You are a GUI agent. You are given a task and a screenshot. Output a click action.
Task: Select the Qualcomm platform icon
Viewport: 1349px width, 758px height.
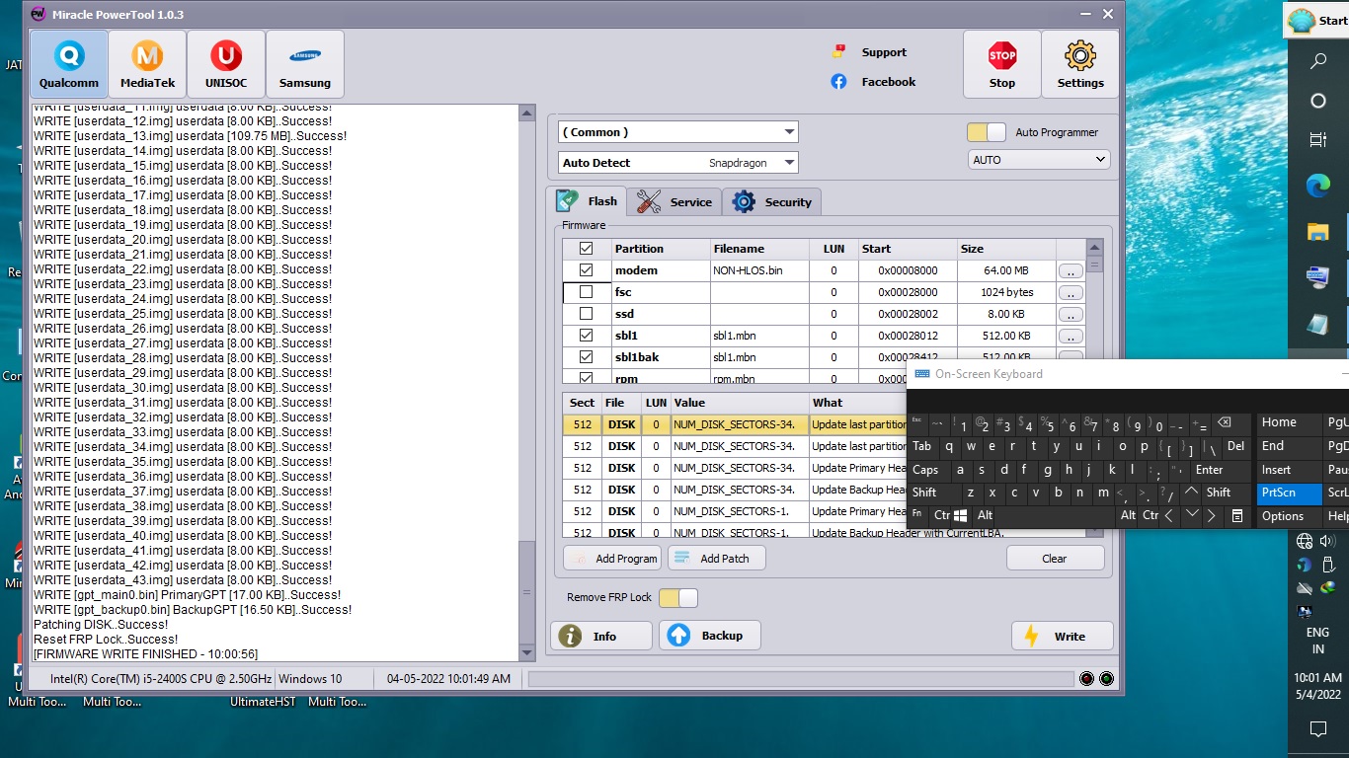click(x=69, y=64)
